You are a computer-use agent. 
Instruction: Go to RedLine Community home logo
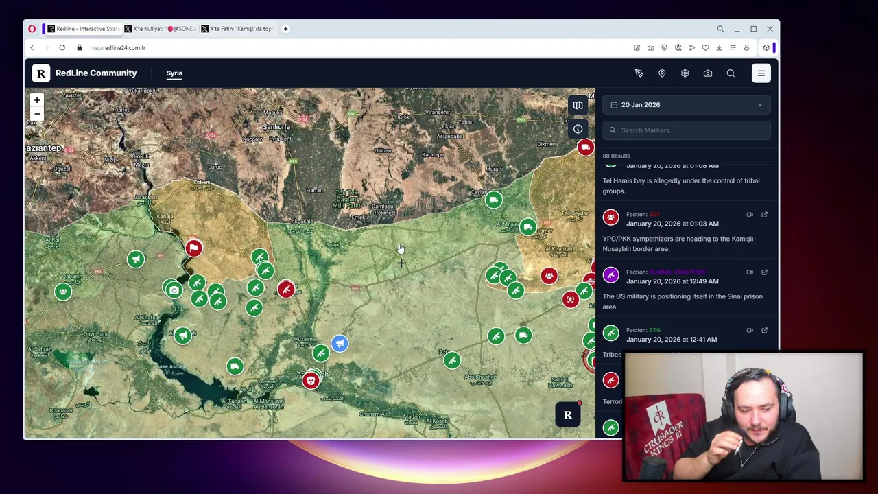tap(85, 73)
